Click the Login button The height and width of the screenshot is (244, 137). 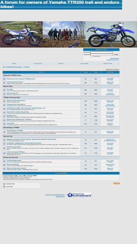pos(116,55)
